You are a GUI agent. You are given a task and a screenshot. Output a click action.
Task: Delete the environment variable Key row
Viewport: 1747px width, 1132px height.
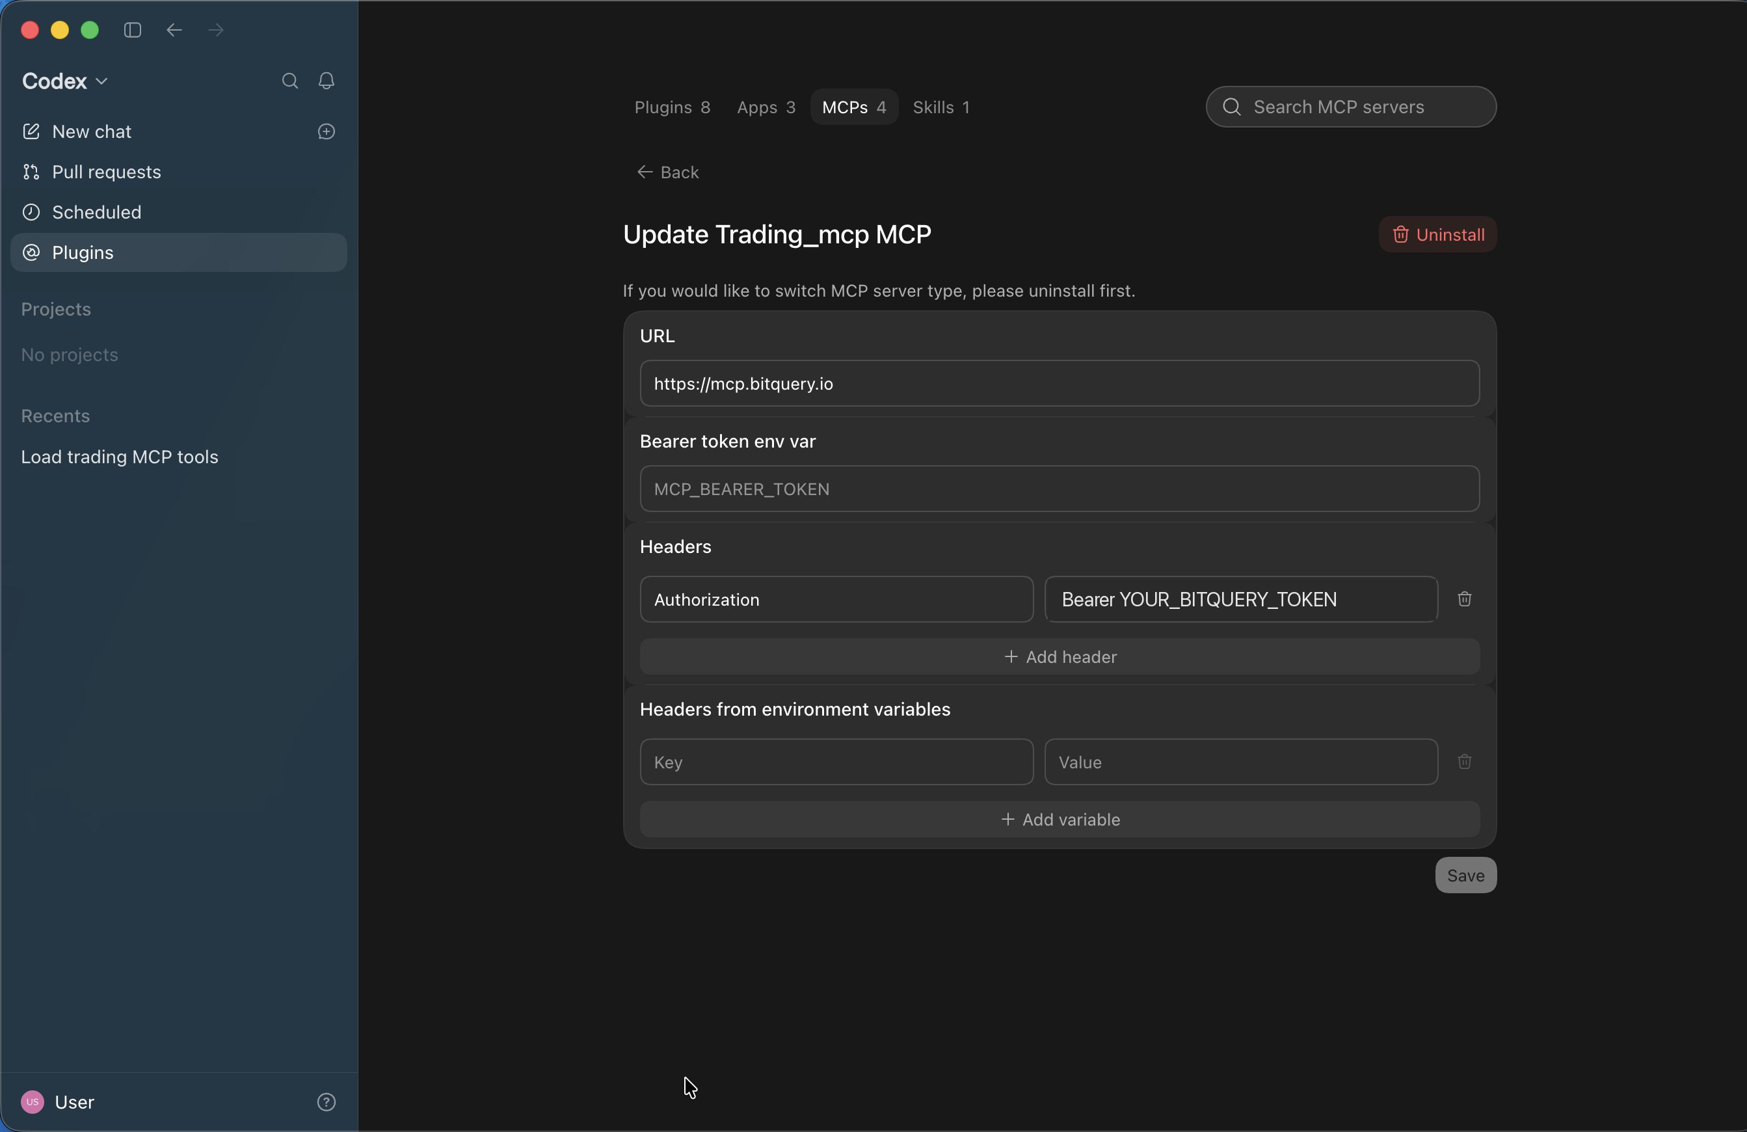click(1465, 761)
